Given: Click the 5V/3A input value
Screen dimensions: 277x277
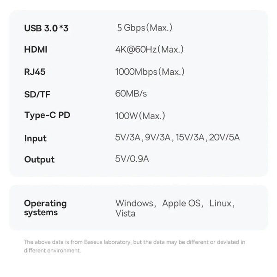Looking at the screenshot, I should point(128,137).
